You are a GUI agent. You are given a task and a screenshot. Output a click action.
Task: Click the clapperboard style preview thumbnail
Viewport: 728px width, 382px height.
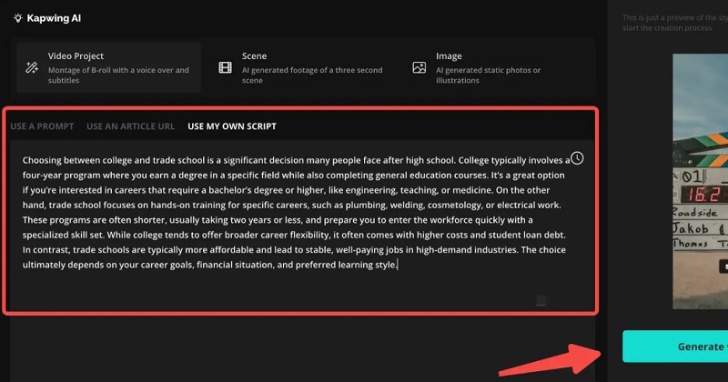[700, 182]
